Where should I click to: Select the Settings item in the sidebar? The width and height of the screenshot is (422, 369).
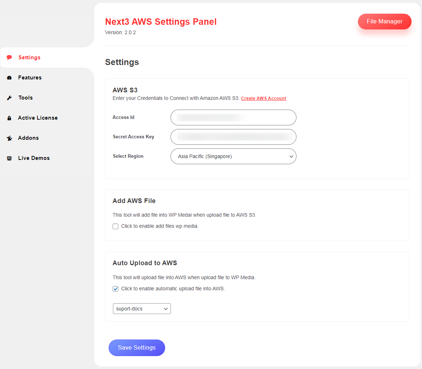click(x=29, y=57)
